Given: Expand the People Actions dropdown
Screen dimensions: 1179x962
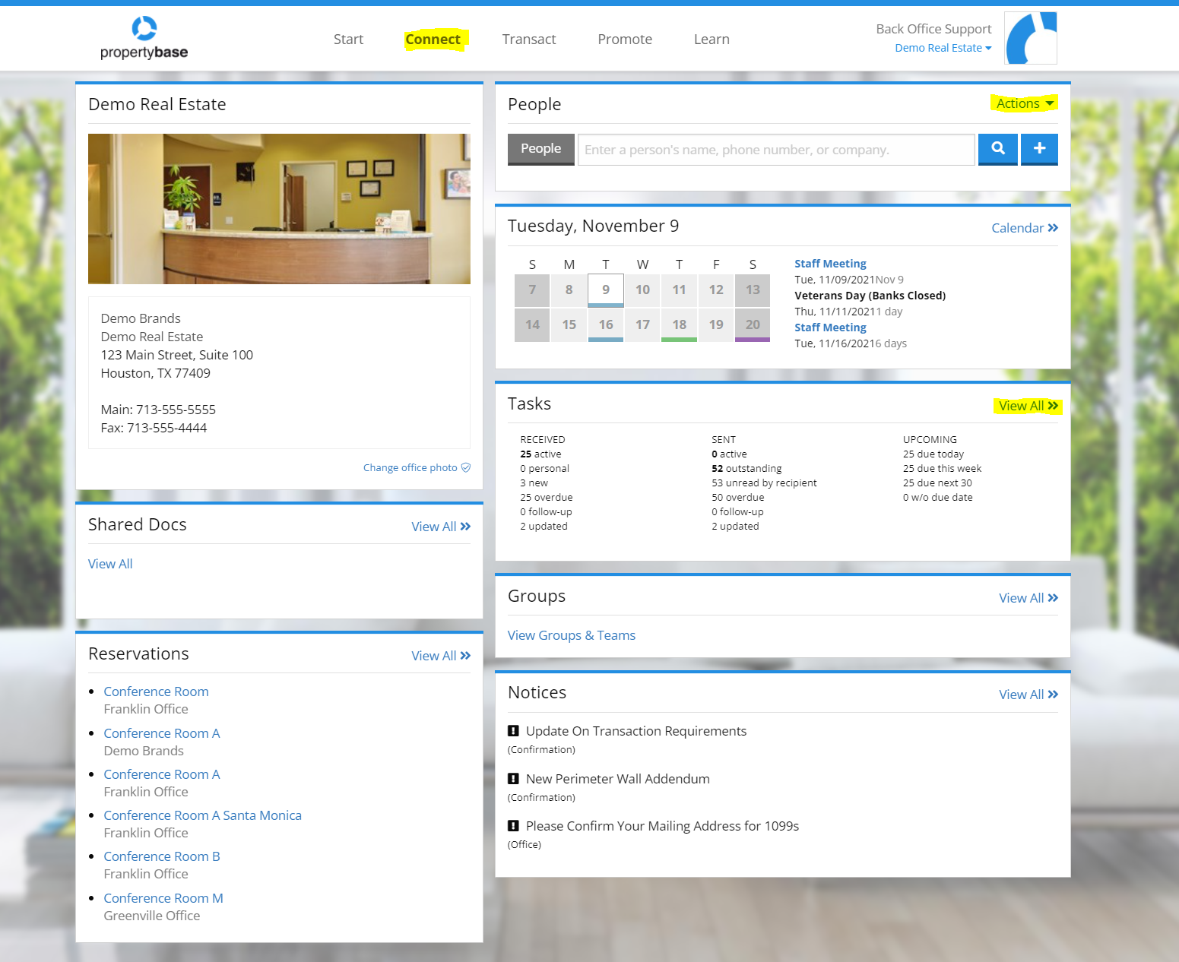Looking at the screenshot, I should (x=1024, y=103).
